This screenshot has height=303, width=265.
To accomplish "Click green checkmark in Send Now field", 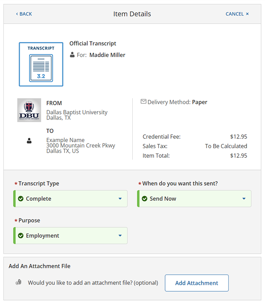I will [145, 199].
